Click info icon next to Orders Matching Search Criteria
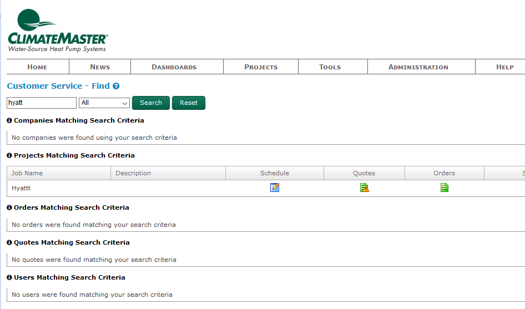The image size is (525, 309). pyautogui.click(x=9, y=207)
